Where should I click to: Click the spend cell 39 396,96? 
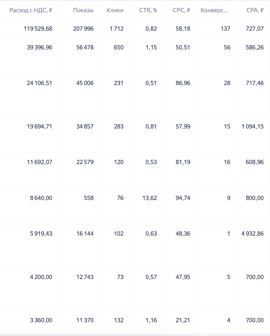[x=40, y=47]
